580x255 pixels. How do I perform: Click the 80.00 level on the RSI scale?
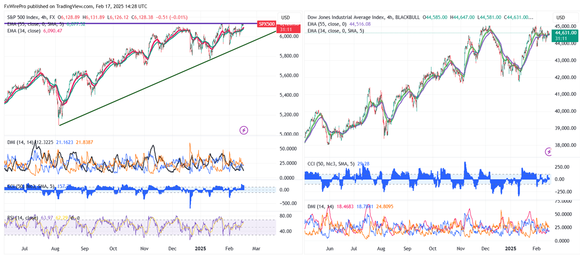click(285, 216)
